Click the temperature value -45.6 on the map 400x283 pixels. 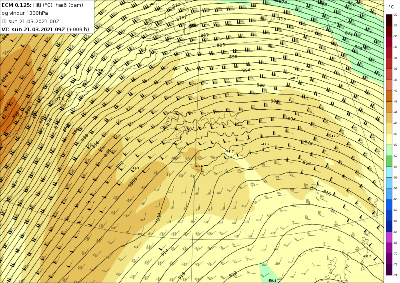pyautogui.click(x=199, y=166)
